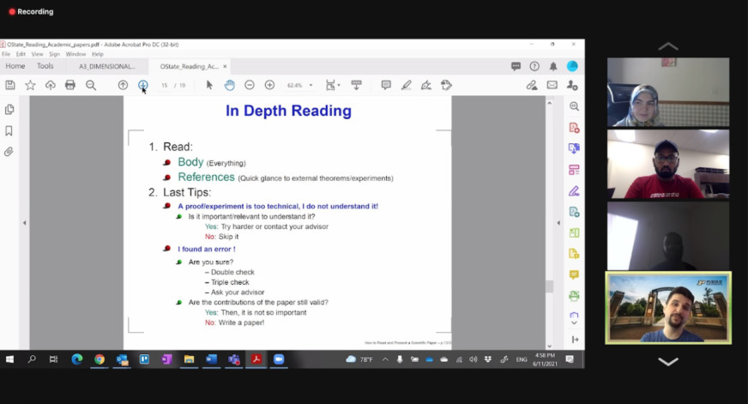Go to the Home view
This screenshot has height=404, width=748.
tap(15, 66)
